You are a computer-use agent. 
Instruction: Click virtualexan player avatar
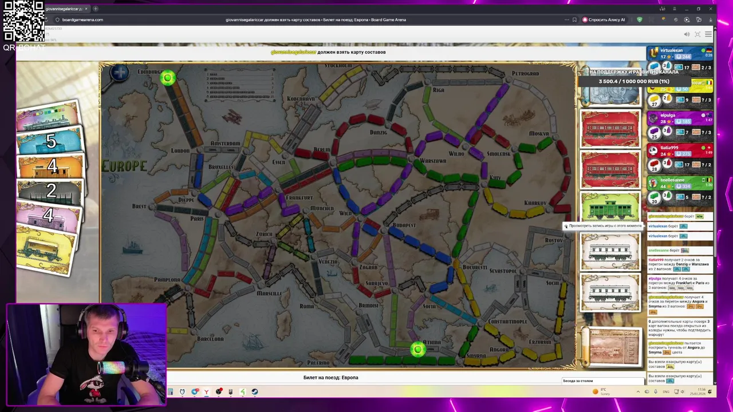653,53
